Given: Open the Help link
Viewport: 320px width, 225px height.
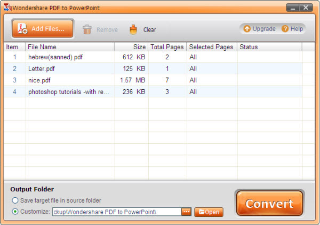Looking at the screenshot, I should coord(297,29).
